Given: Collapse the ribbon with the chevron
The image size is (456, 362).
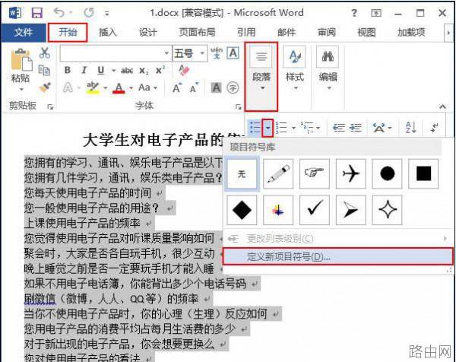Looking at the screenshot, I should (x=442, y=106).
